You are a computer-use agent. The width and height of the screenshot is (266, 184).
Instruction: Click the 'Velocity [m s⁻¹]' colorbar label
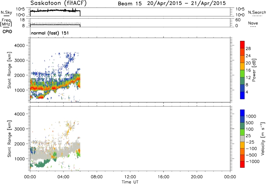click(263, 138)
